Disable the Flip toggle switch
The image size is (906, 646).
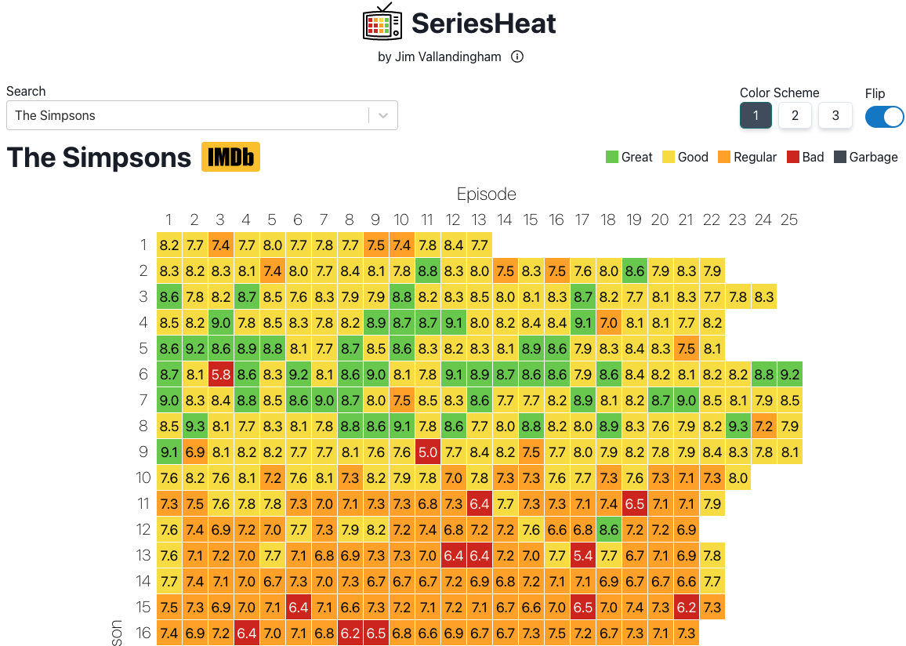click(884, 116)
